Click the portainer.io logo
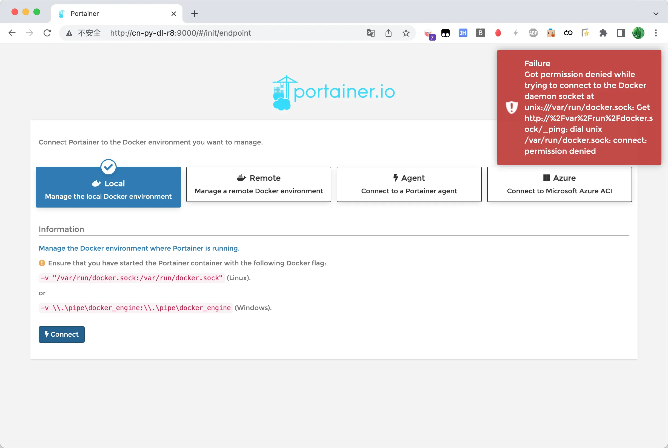The width and height of the screenshot is (668, 448). [334, 93]
